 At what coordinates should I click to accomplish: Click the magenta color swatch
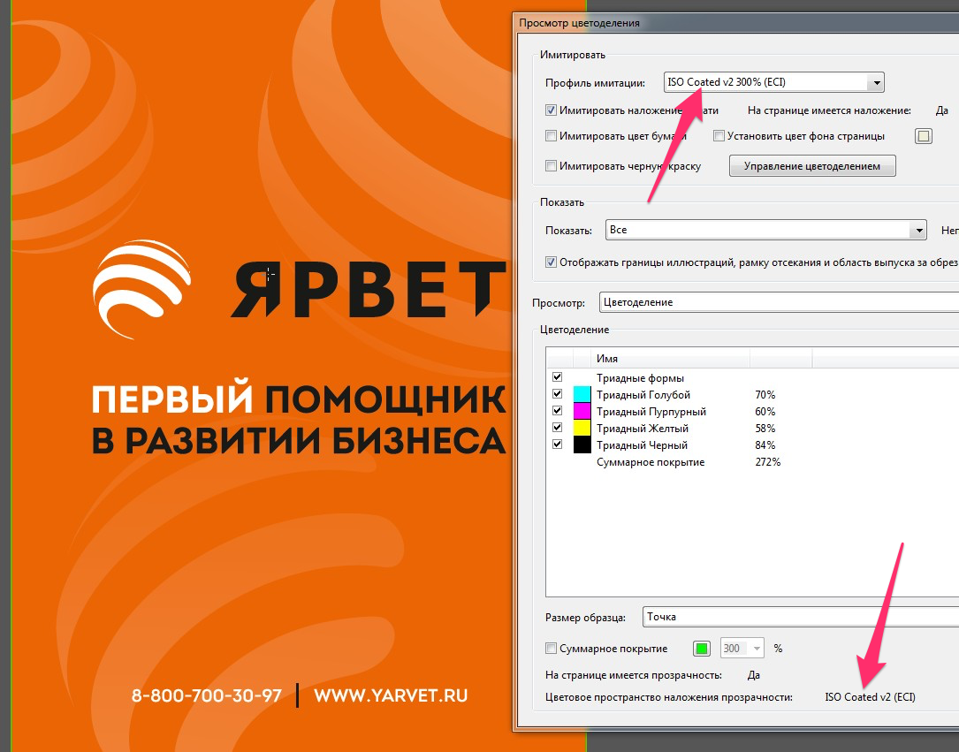[582, 412]
